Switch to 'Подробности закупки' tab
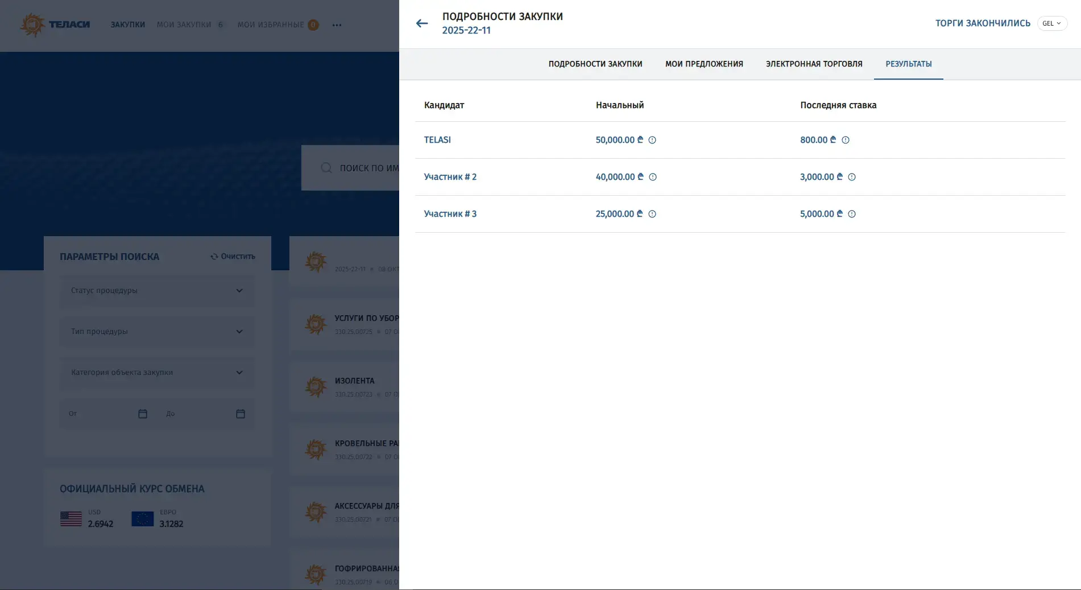 tap(595, 64)
